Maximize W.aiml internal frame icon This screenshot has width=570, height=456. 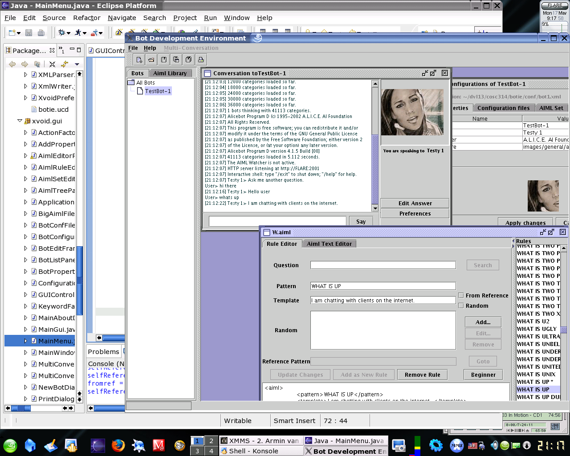pyautogui.click(x=551, y=232)
